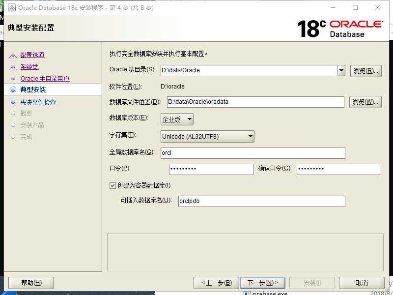Maximize the Oracle installer window
The width and height of the screenshot is (393, 295).
pyautogui.click(x=355, y=7)
